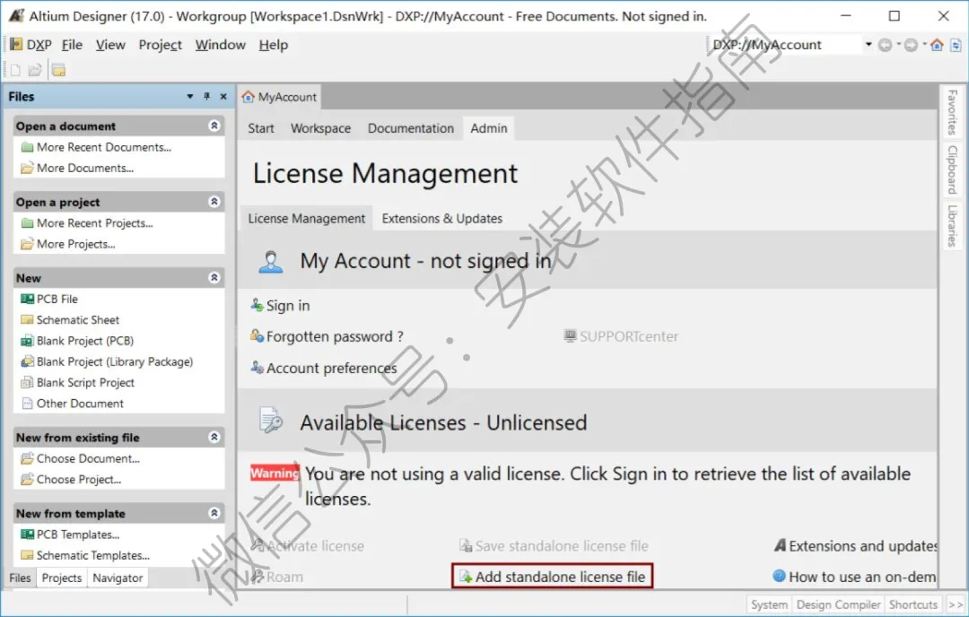Image resolution: width=969 pixels, height=617 pixels.
Task: Open the Clipboard side panel
Action: pyautogui.click(x=952, y=169)
